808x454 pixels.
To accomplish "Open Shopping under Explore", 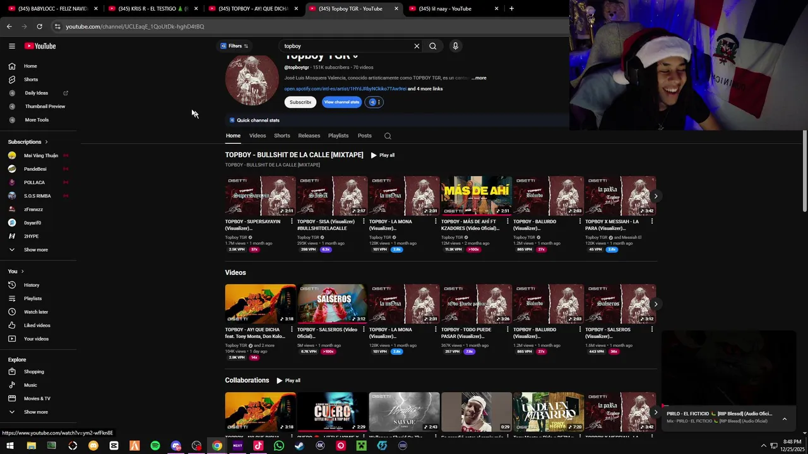I will tap(34, 372).
